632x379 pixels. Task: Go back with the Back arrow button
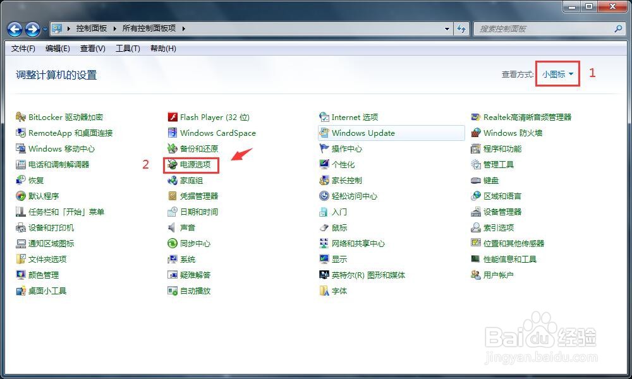tap(15, 29)
